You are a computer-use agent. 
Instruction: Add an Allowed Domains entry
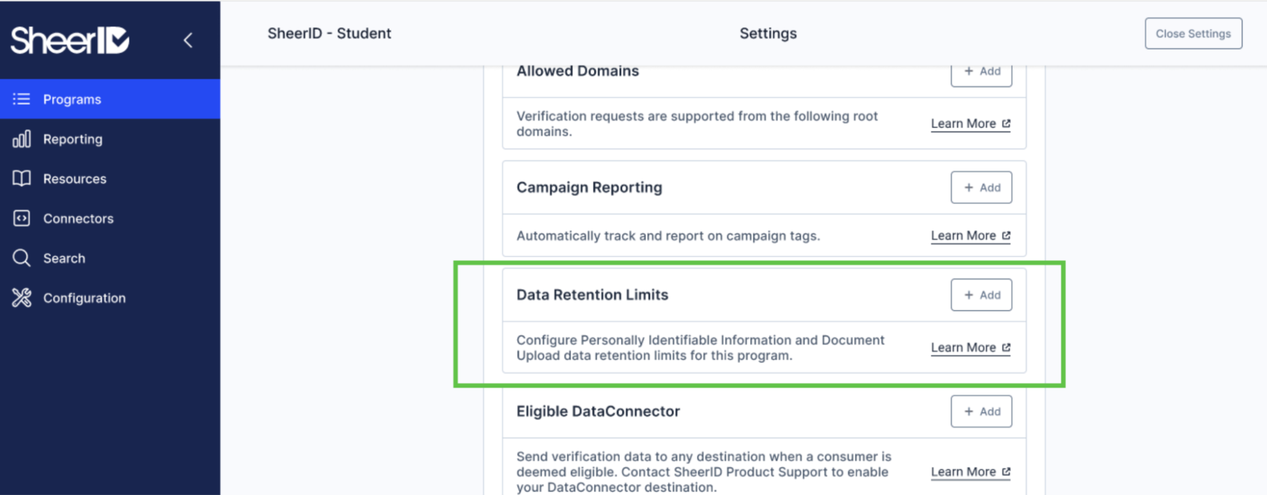(981, 72)
